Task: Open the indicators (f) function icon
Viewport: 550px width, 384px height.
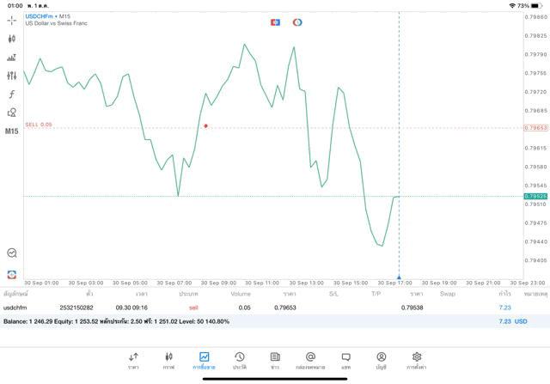Action: coord(11,94)
